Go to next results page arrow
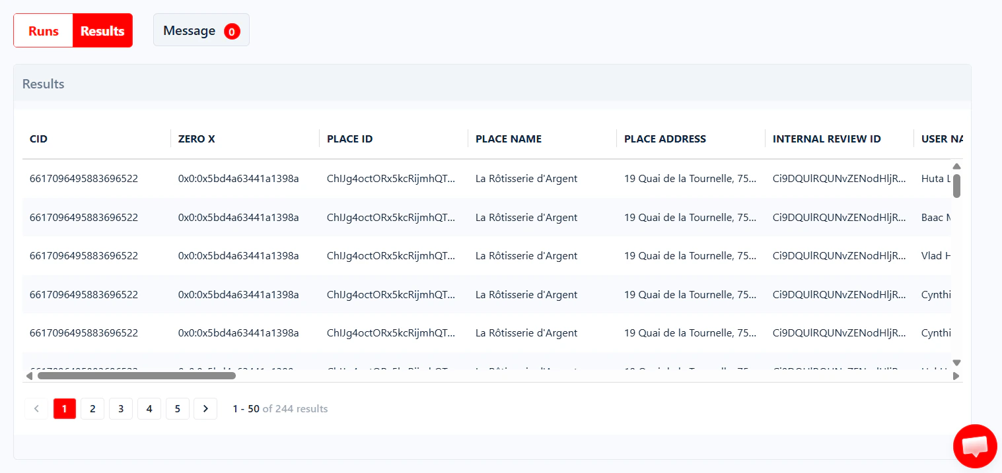 click(x=205, y=409)
